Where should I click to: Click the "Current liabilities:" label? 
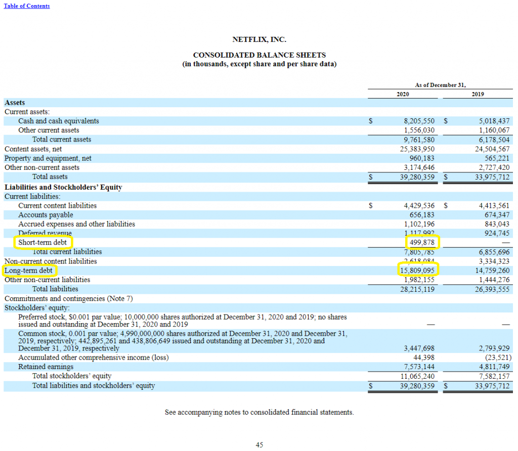coord(32,197)
